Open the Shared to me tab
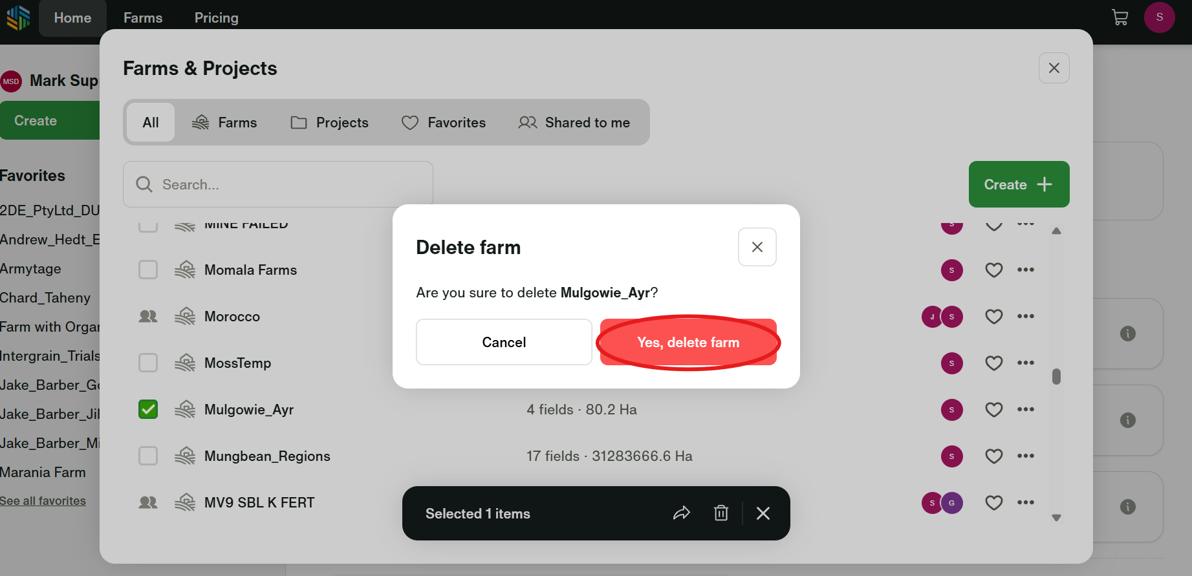The image size is (1192, 576). (574, 123)
